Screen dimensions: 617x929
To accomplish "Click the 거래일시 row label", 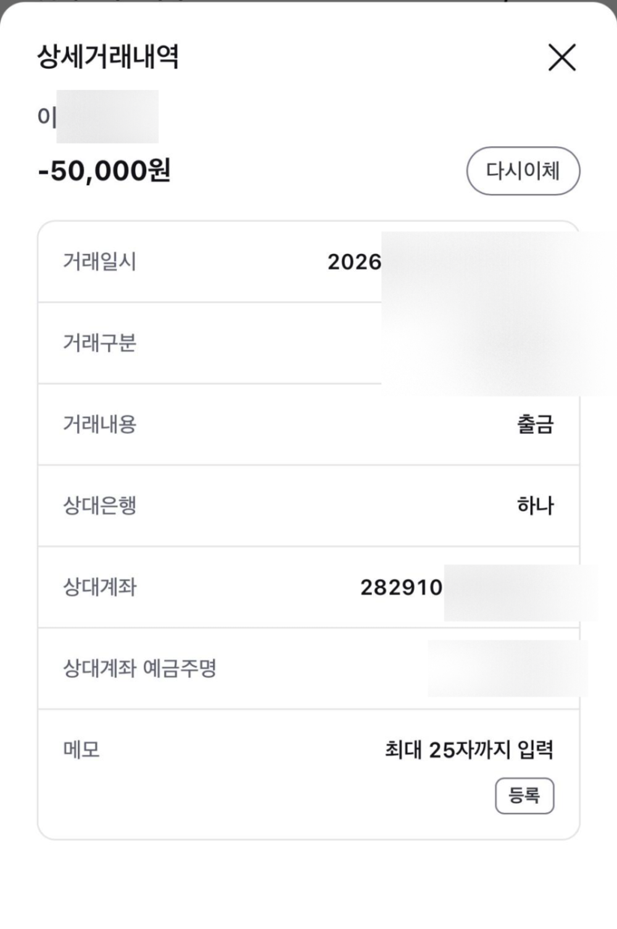I will pos(99,262).
